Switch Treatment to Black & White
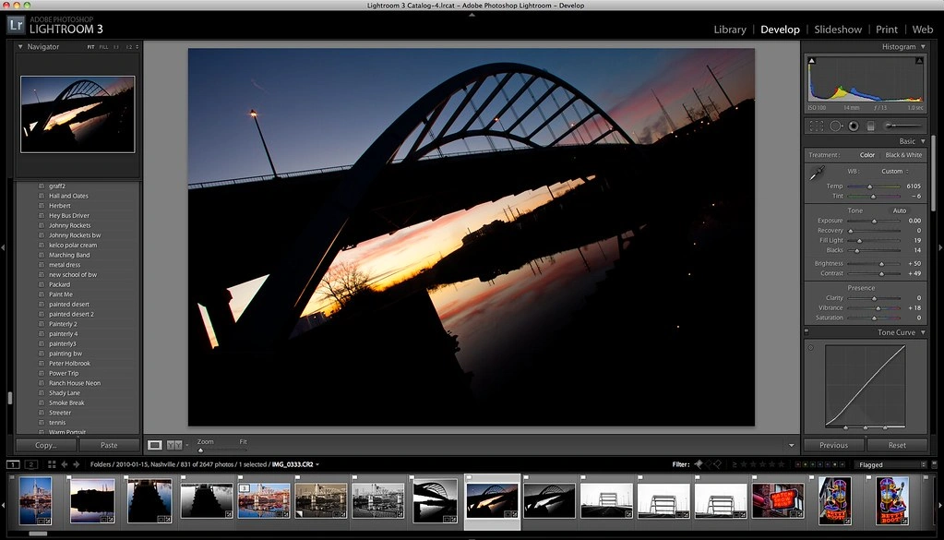This screenshot has height=540, width=944. tap(902, 154)
